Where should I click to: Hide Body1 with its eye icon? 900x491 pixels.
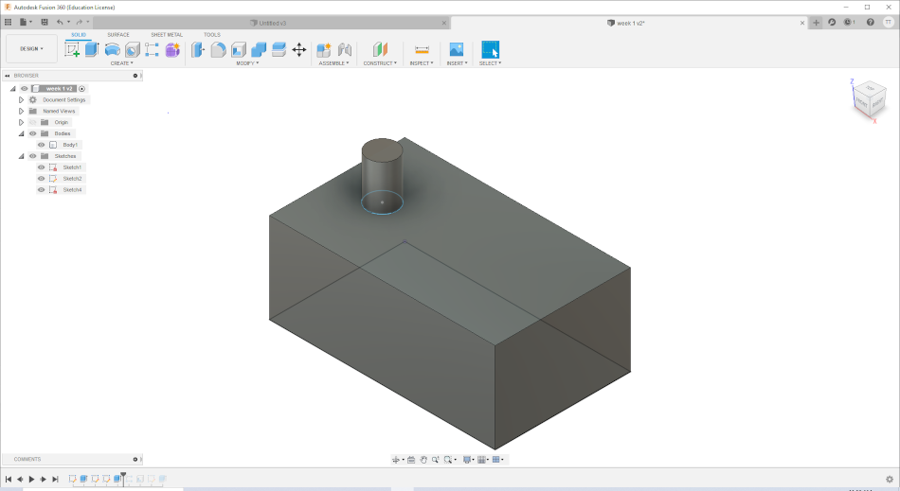click(42, 145)
